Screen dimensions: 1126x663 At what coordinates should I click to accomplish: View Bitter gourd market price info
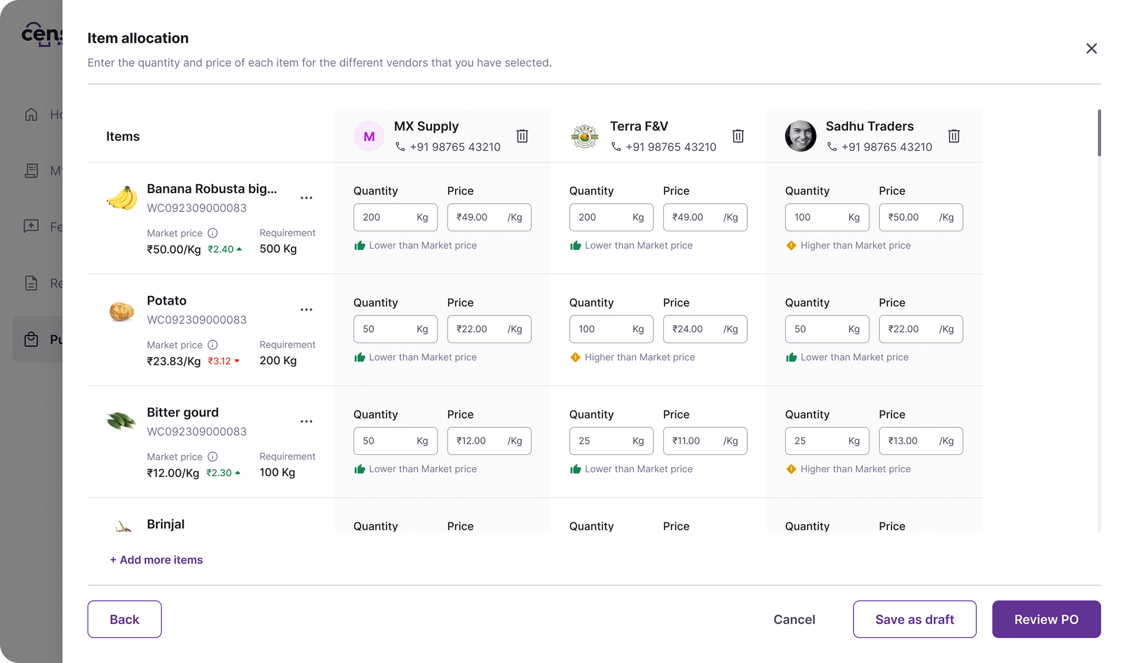212,457
